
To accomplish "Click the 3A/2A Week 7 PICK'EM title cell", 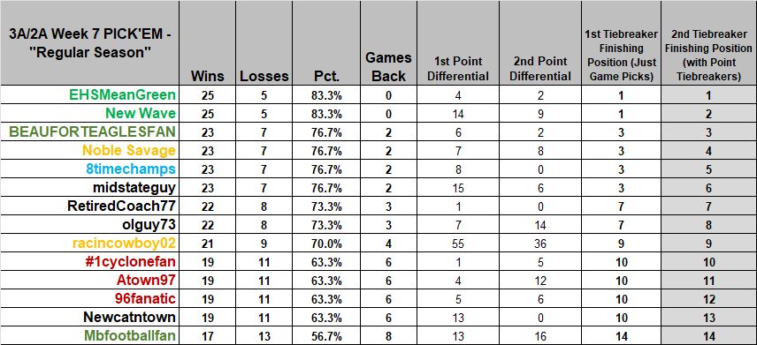I will point(90,43).
